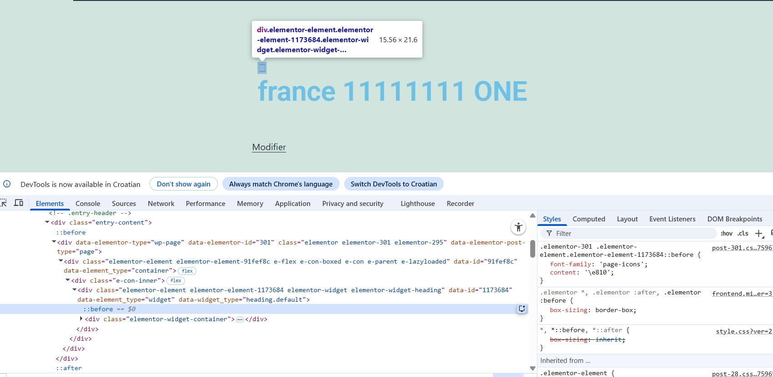Activate the inspect element picker icon
This screenshot has height=377, width=773.
click(x=3, y=203)
